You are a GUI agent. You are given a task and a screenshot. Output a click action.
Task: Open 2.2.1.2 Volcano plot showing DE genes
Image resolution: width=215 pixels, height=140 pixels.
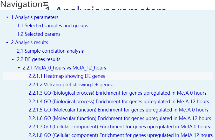click(x=70, y=85)
